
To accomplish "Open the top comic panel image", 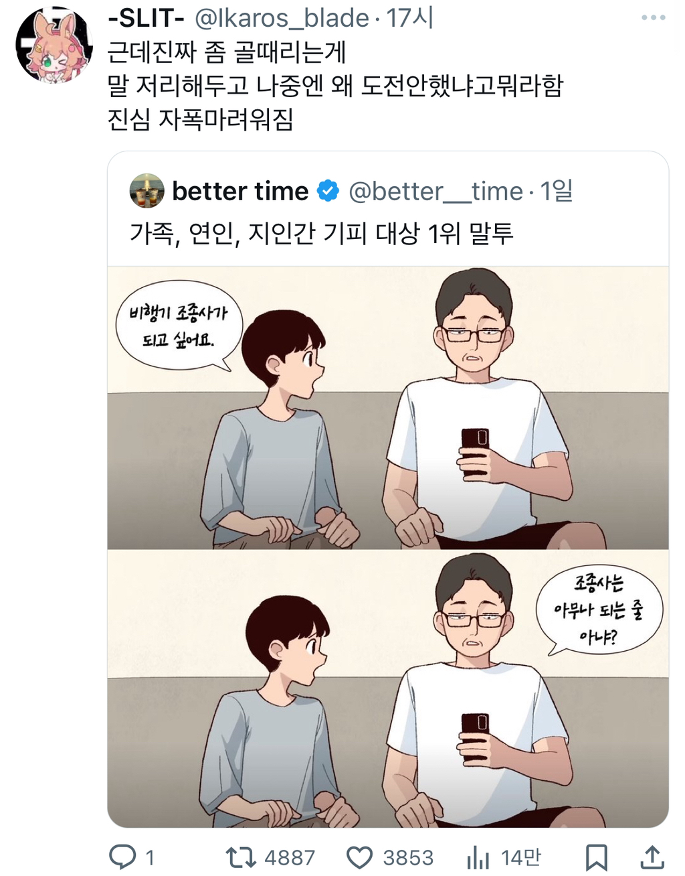I will click(x=388, y=407).
